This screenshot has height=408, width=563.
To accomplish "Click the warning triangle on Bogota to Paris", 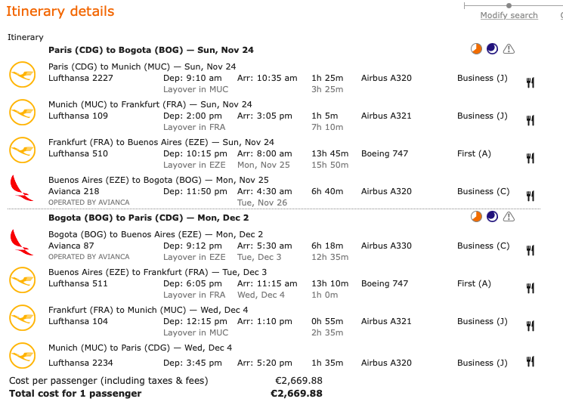I will pyautogui.click(x=509, y=217).
